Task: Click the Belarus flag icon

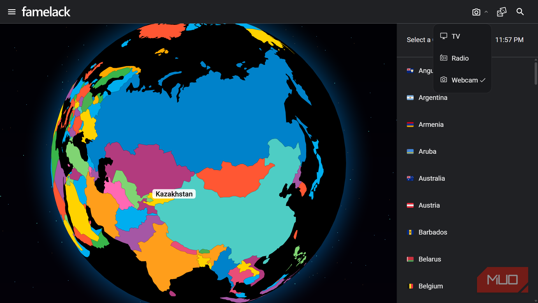Action: (410, 259)
